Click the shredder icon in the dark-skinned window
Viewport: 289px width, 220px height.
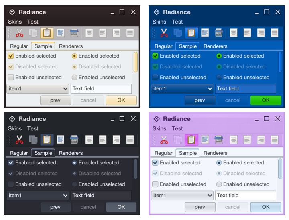(x=74, y=140)
